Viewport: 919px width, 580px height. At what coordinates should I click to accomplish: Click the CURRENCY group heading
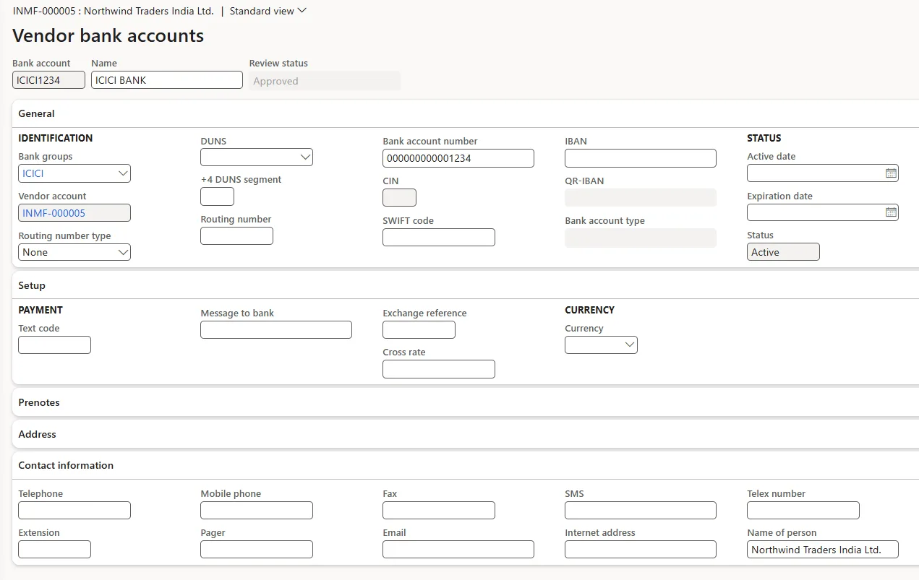click(x=589, y=310)
